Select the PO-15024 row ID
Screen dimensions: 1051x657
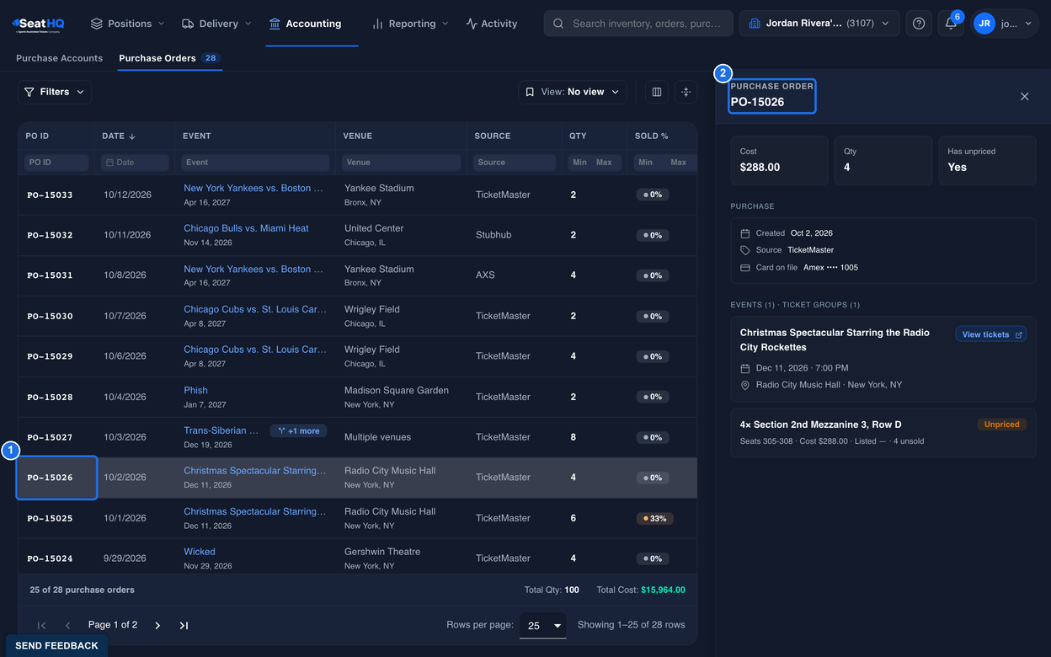pyautogui.click(x=50, y=558)
